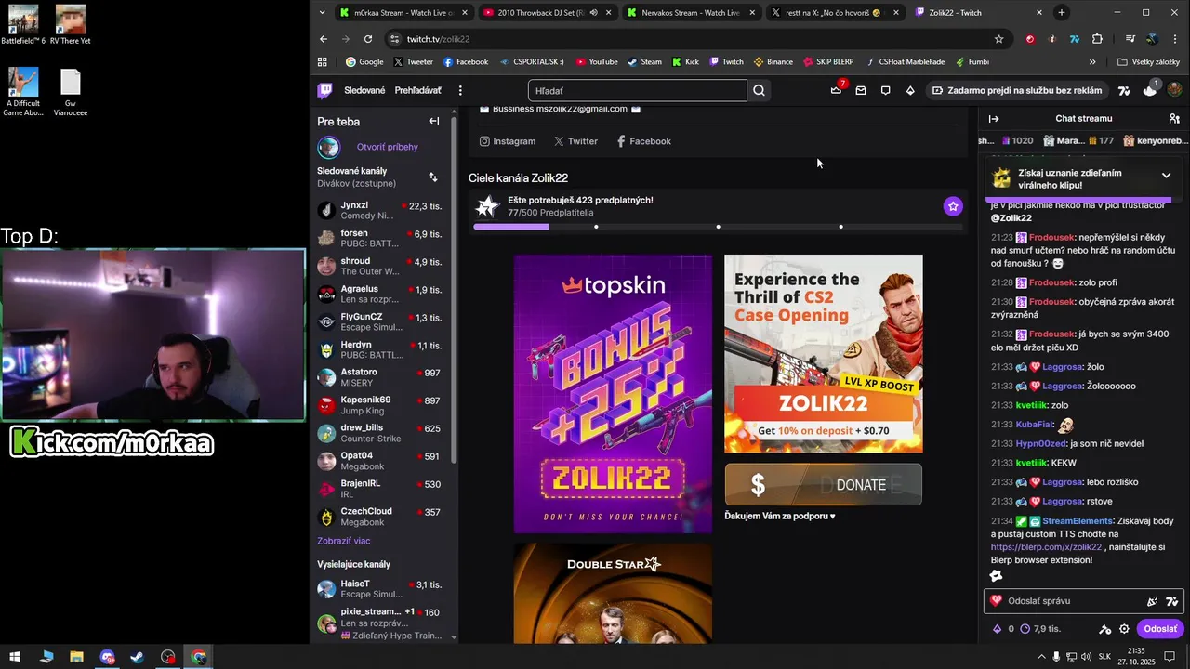
Task: Mute the 2010 Throwback DJ Set tab audio
Action: click(593, 12)
